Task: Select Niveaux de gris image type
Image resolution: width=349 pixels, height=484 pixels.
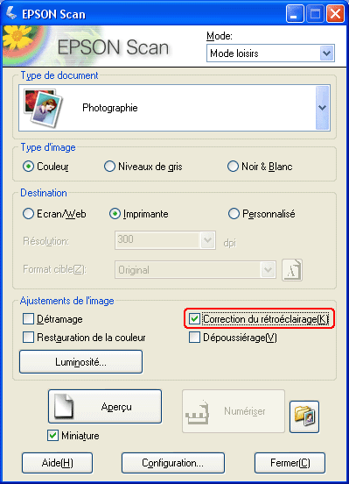Action: coord(109,167)
